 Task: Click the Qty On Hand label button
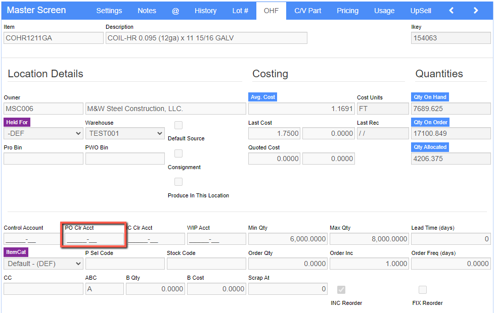coord(430,97)
